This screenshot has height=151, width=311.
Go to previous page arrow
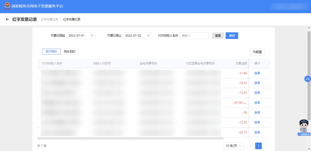(x=250, y=146)
